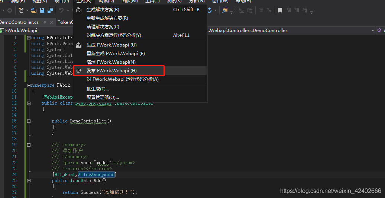Click the save file floppy icon
Image resolution: width=385 pixels, height=198 pixels.
(x=42, y=10)
